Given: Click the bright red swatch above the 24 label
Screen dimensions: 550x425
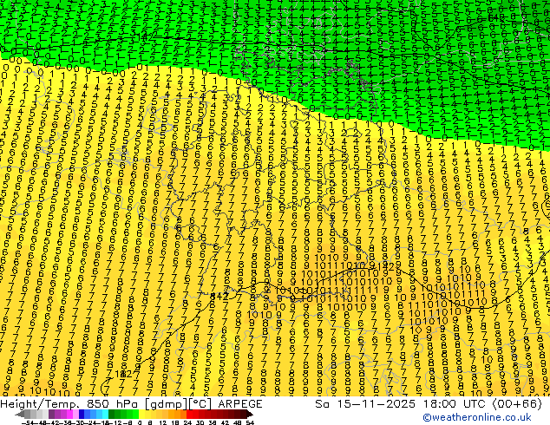Looking at the screenshot, I should [189, 414].
